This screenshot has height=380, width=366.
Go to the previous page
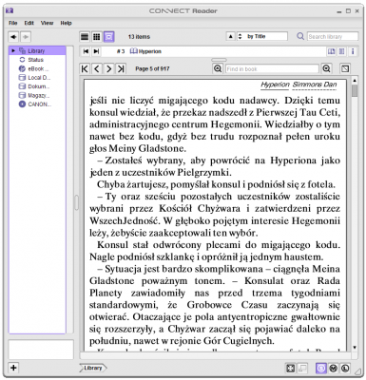[97, 68]
